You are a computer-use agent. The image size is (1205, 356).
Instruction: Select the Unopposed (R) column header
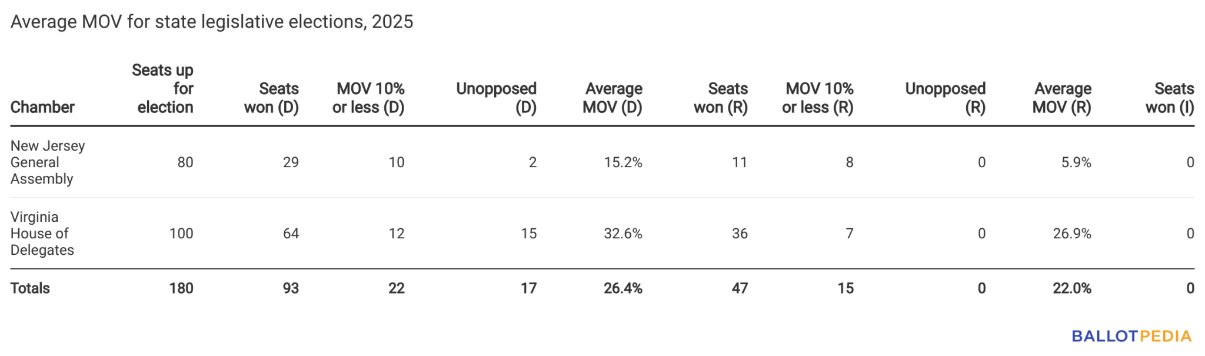[946, 98]
